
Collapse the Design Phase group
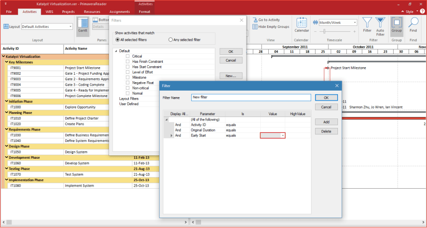[6, 146]
